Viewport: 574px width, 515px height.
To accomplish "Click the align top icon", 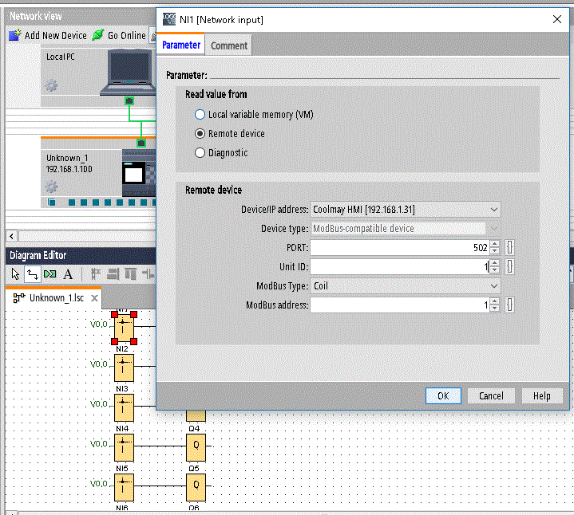I will point(130,273).
